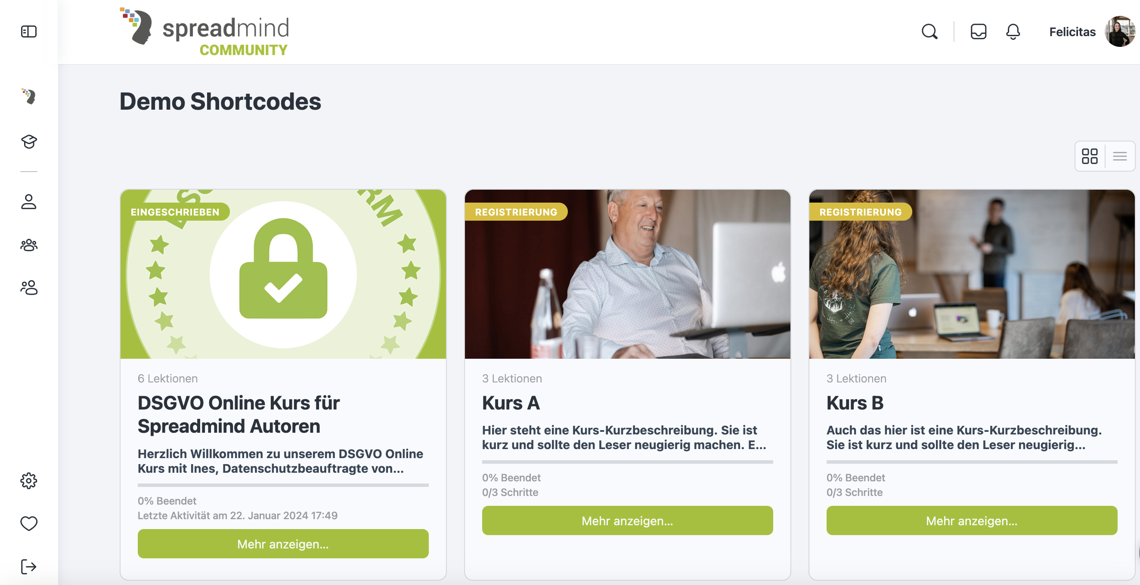Viewport: 1140px width, 585px height.
Task: Open the Spreadmind home icon in sidebar
Action: point(29,96)
